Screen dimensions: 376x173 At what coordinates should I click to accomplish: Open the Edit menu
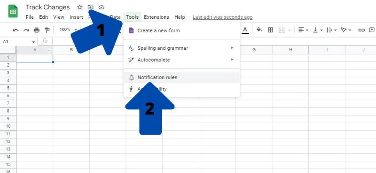[44, 17]
